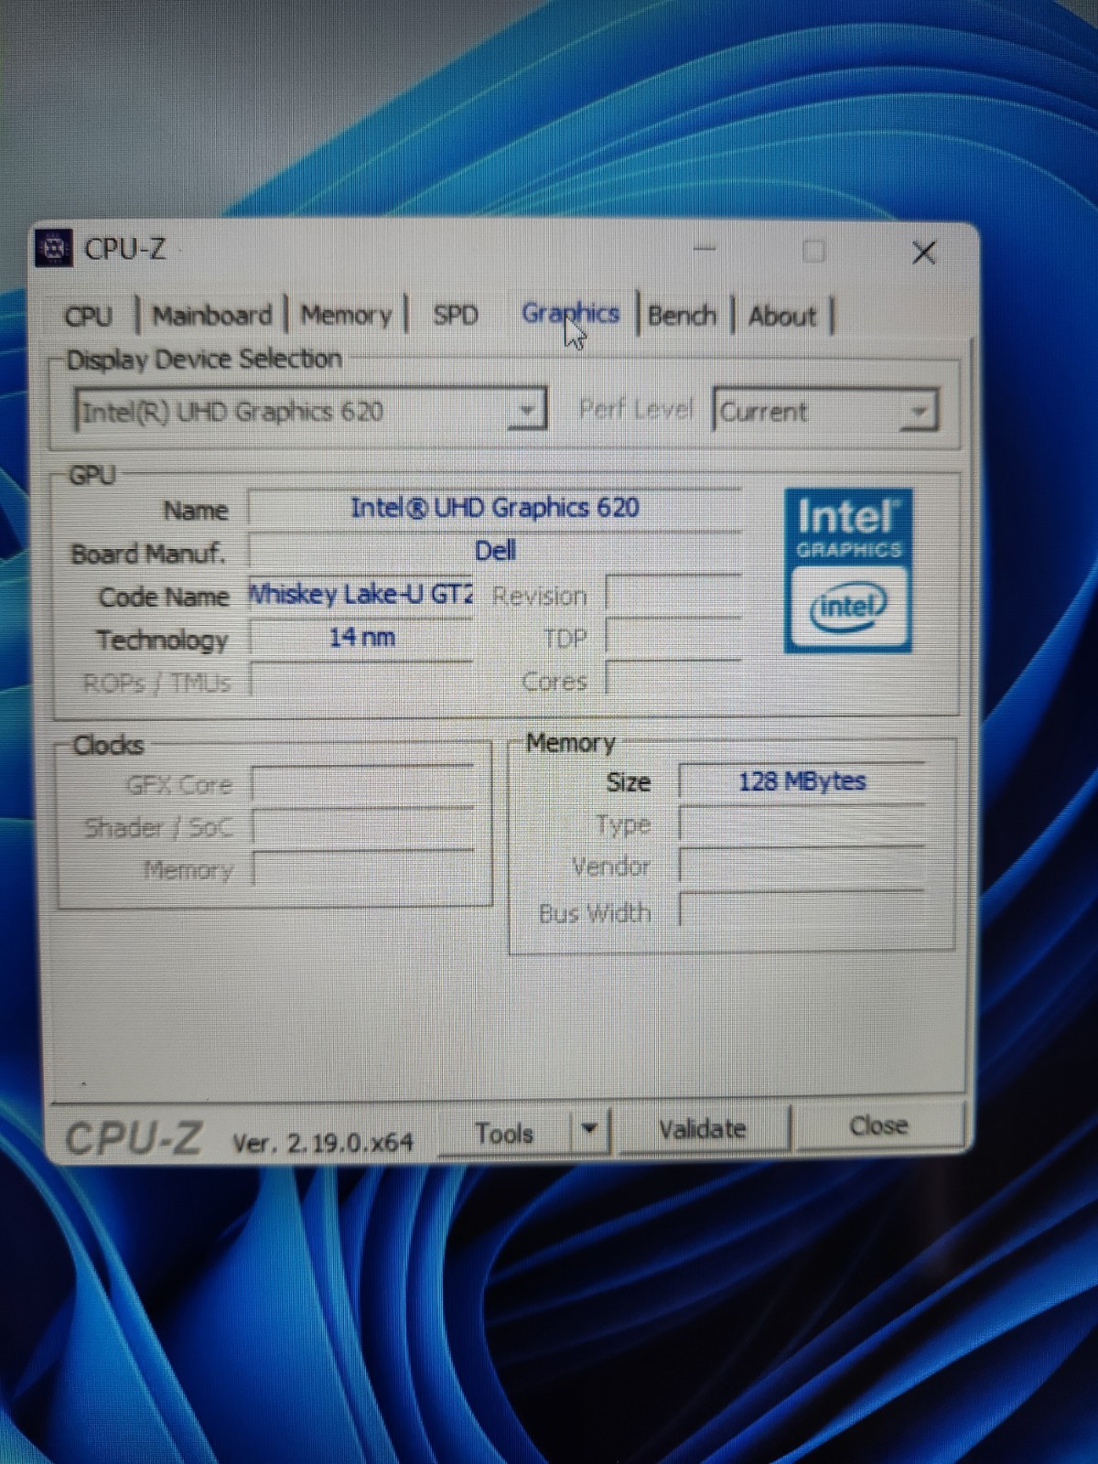
Task: Click the empty Cores field
Action: click(x=674, y=679)
